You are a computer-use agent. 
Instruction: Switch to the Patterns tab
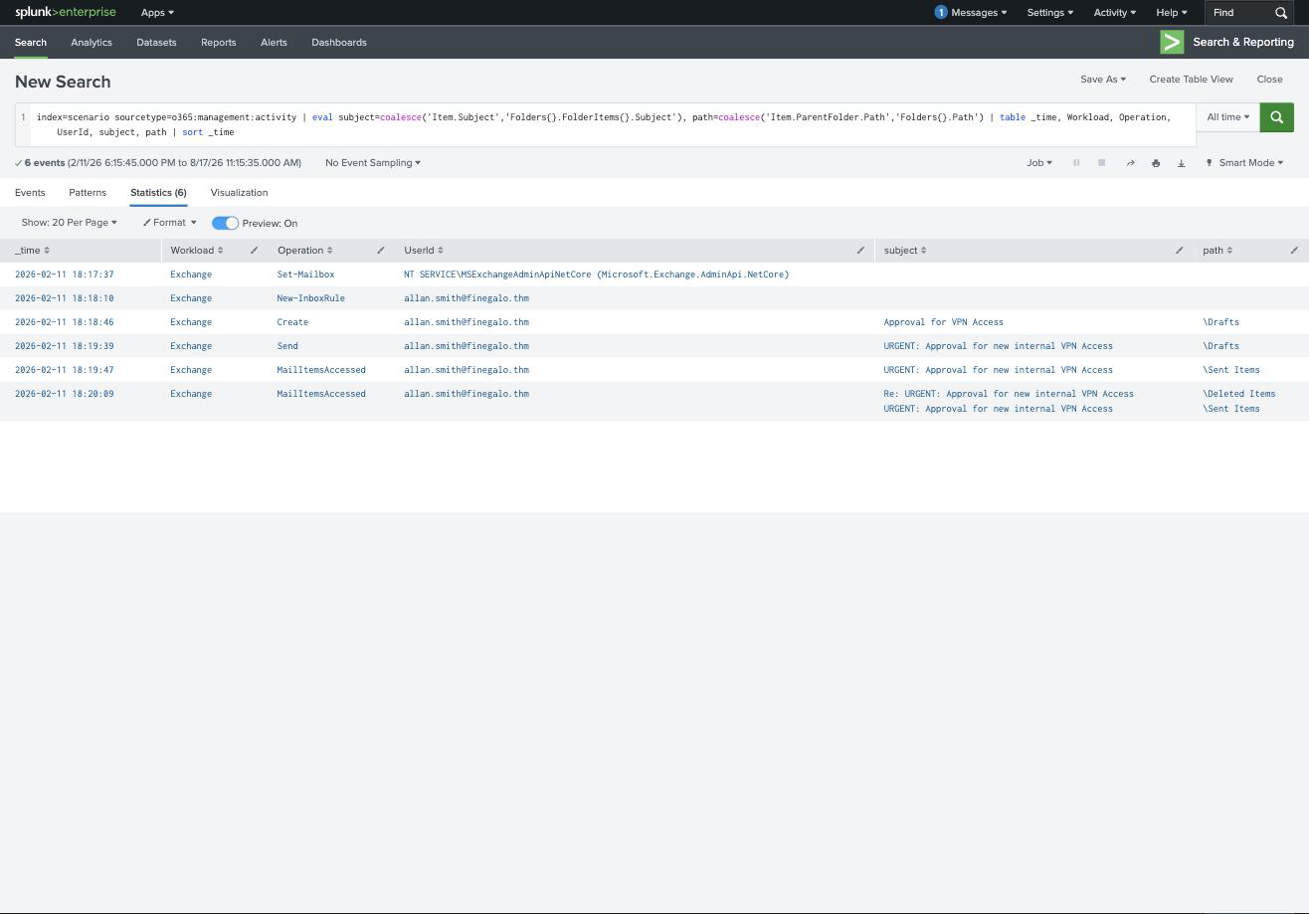pos(88,193)
